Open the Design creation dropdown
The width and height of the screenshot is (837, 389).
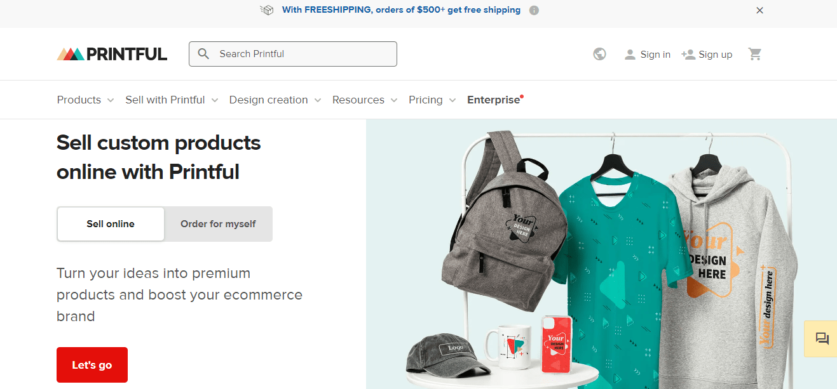click(x=275, y=100)
